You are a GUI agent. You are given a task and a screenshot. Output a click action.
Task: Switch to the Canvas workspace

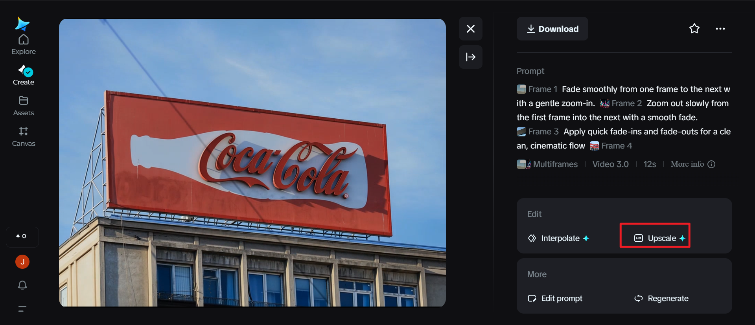[24, 137]
